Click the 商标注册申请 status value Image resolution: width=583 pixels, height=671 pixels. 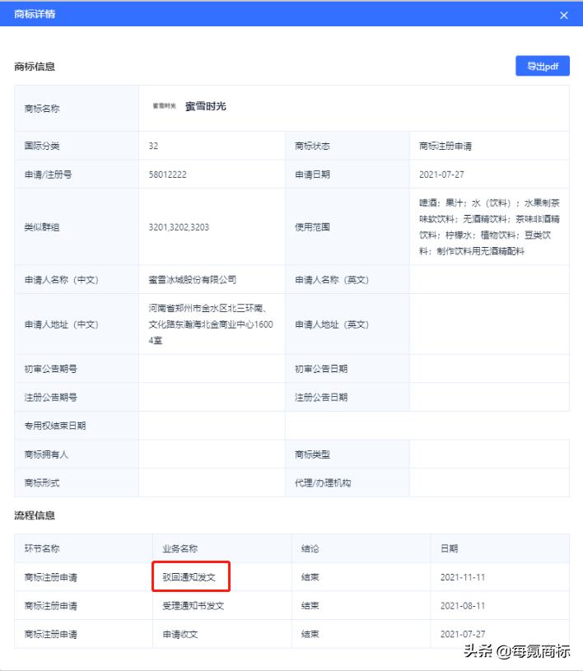coord(445,146)
